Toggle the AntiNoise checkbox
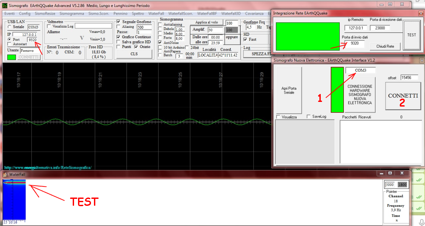Viewport: 425px width, 226px height. pos(160,42)
